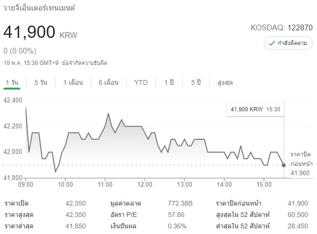Switch to the 1 ปี tab
This screenshot has height=234, width=317.
coord(169,82)
